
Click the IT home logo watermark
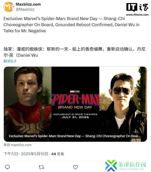[x=137, y=7]
